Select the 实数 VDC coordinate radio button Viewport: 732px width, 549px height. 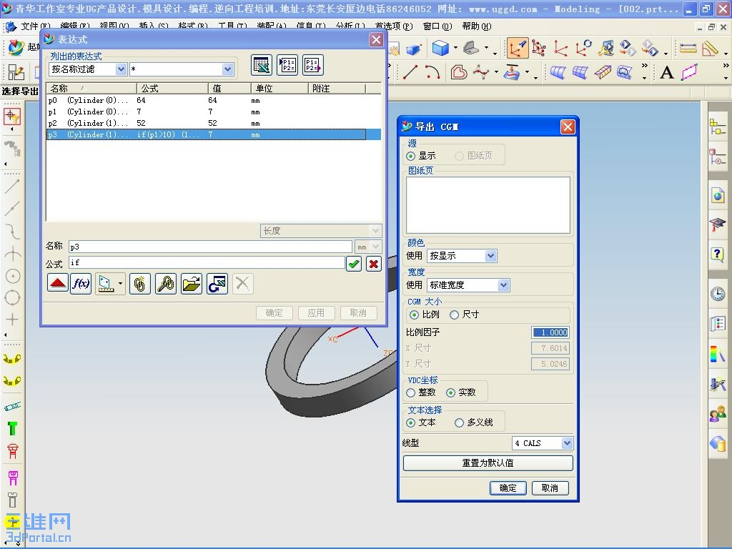[x=450, y=392]
